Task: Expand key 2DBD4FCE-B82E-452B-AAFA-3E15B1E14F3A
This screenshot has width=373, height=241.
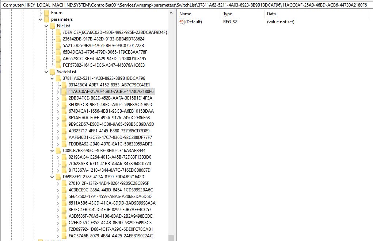Action: point(58,98)
